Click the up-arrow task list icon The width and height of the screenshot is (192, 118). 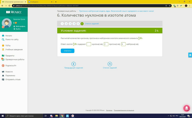110,64
